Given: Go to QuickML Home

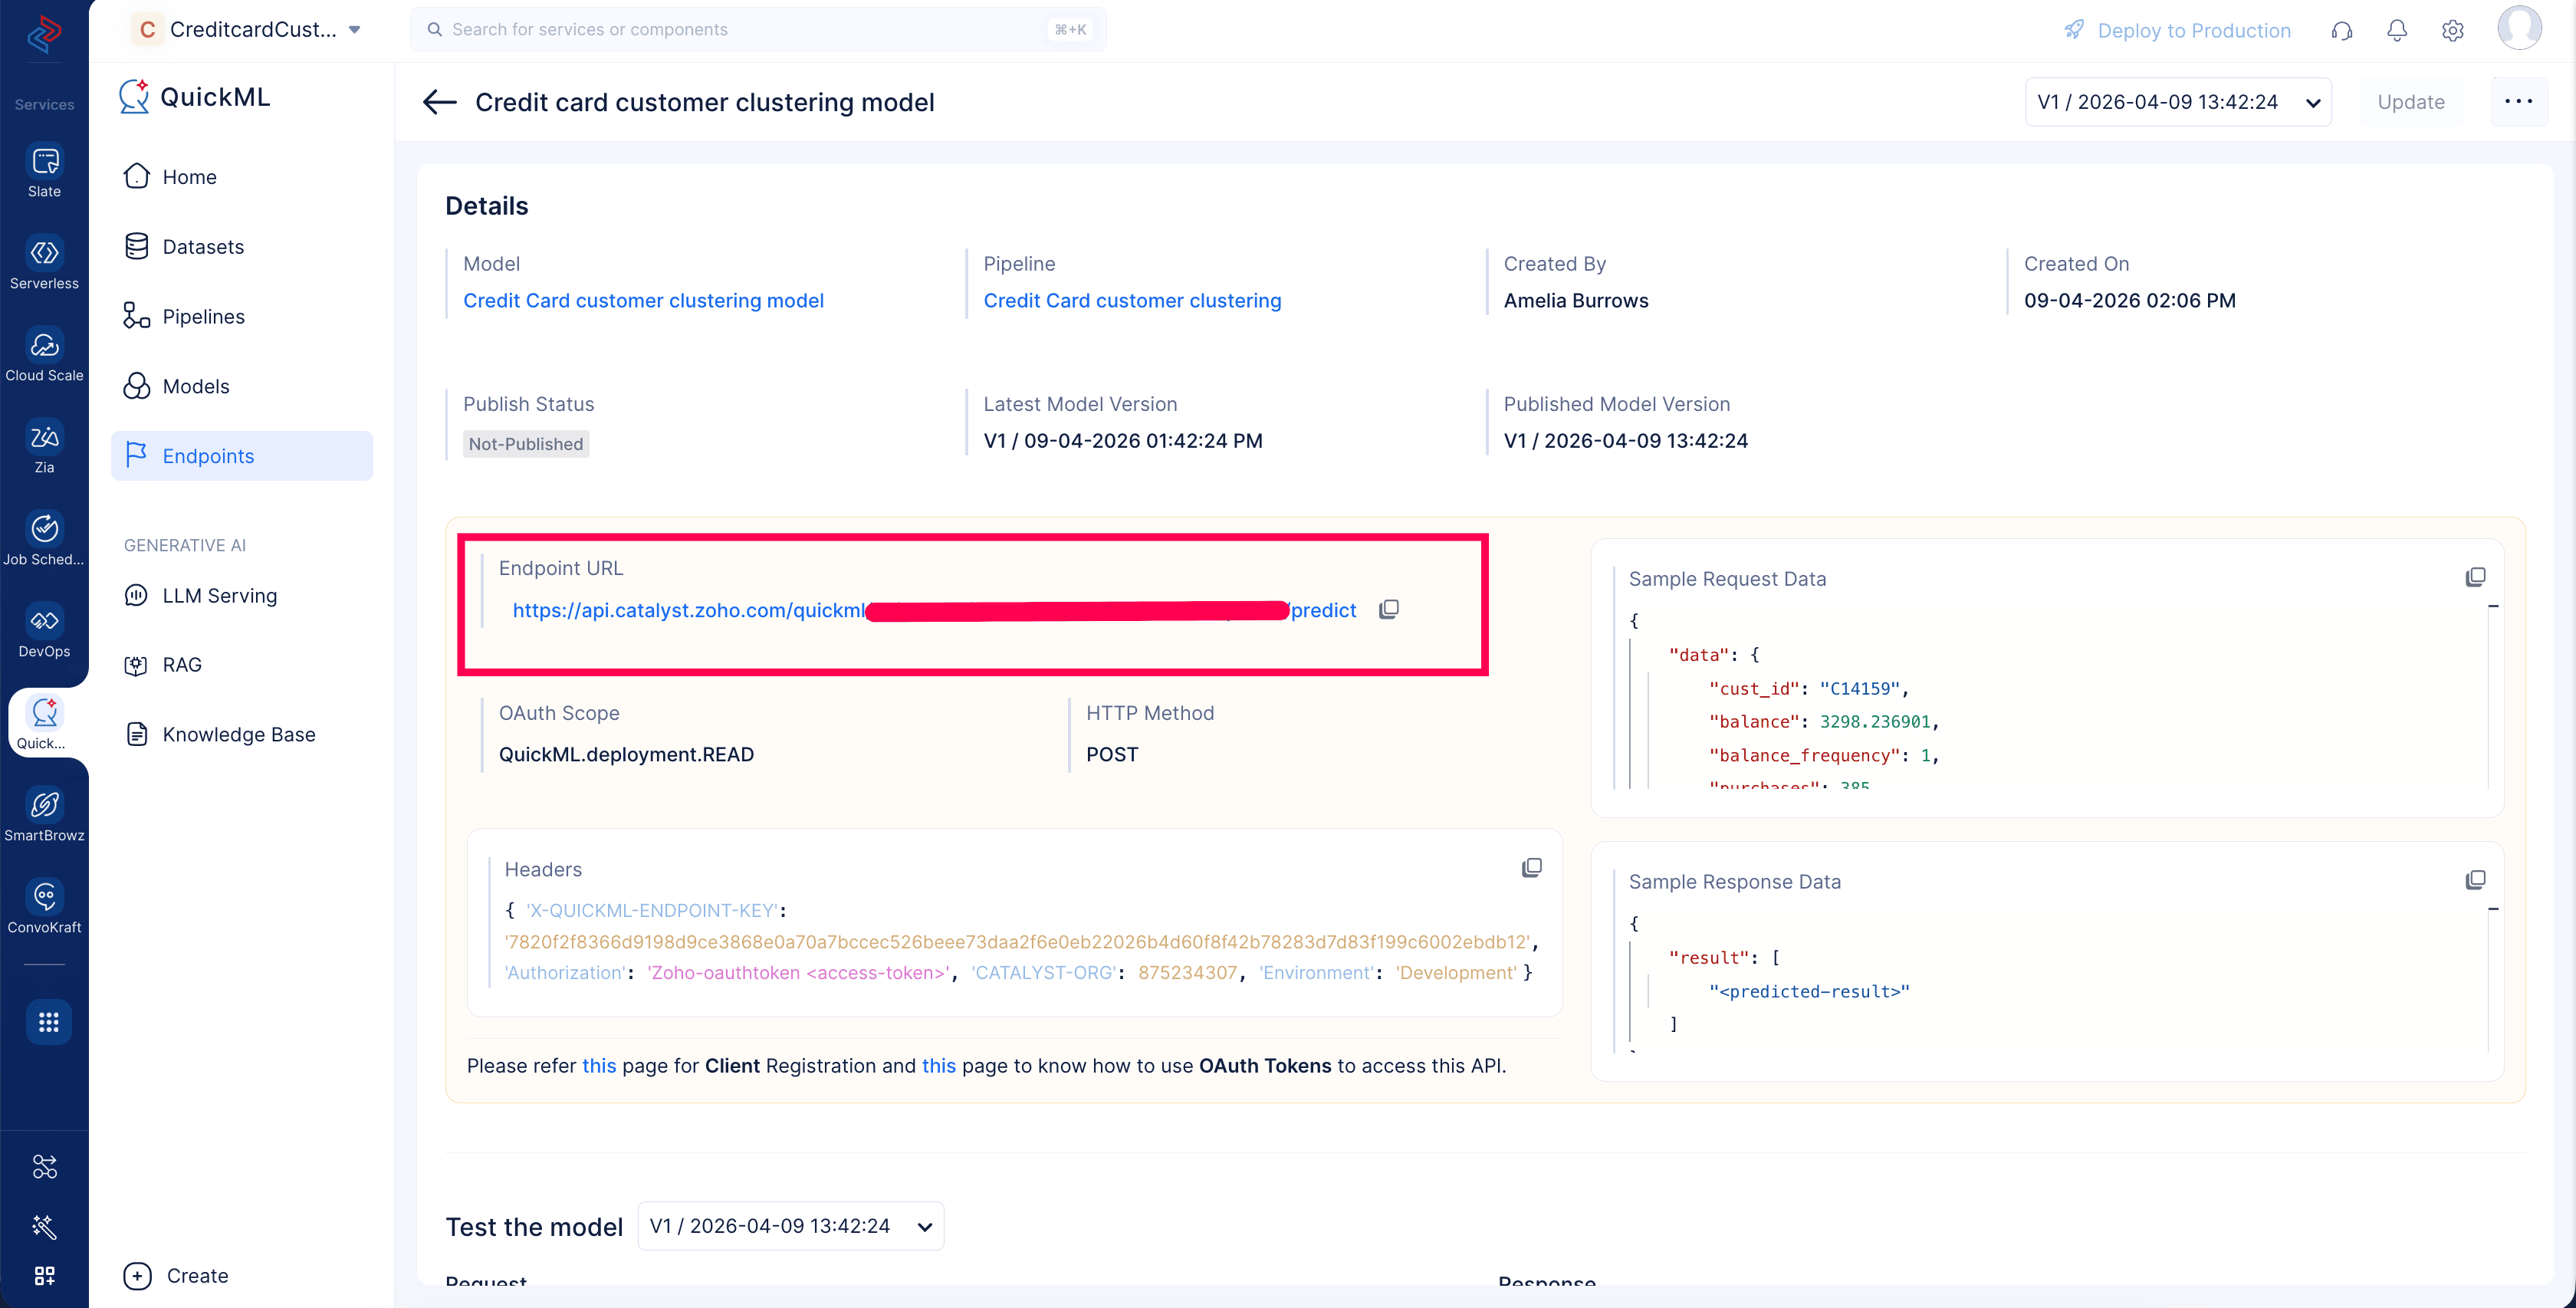Looking at the screenshot, I should tap(242, 176).
